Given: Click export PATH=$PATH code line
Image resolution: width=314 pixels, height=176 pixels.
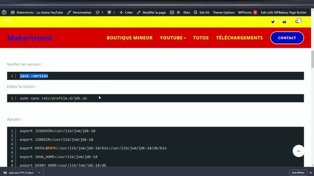Looking at the screenshot, I should 93,148.
